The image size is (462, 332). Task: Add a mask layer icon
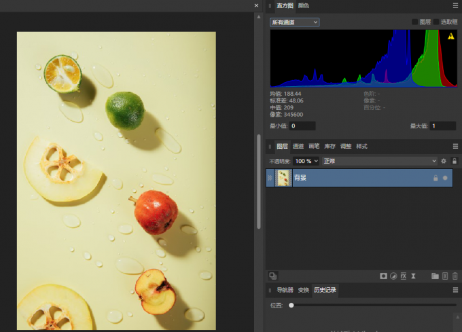[383, 276]
